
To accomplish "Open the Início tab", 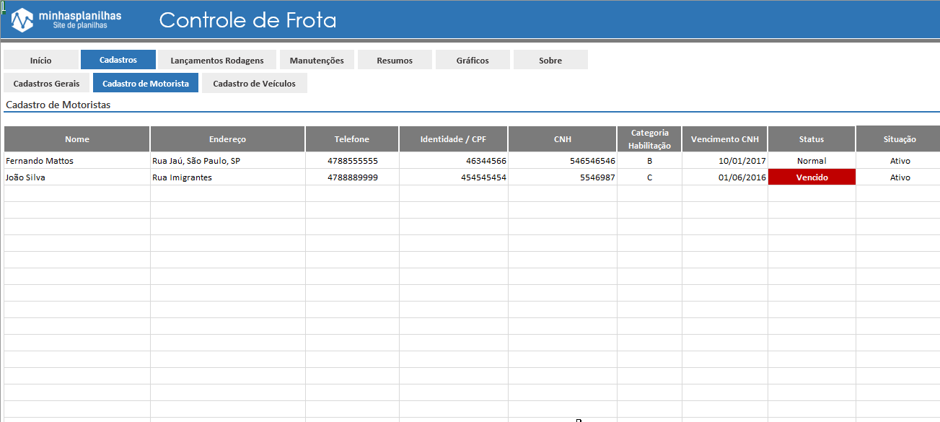I will (x=40, y=60).
